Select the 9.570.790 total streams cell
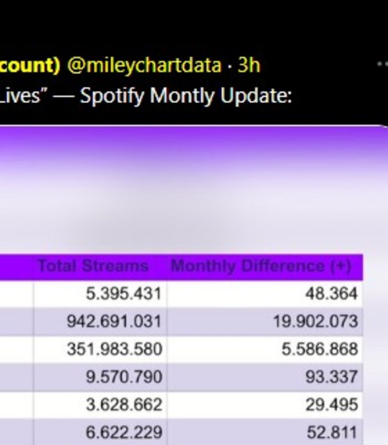The height and width of the screenshot is (445, 388). 123,377
